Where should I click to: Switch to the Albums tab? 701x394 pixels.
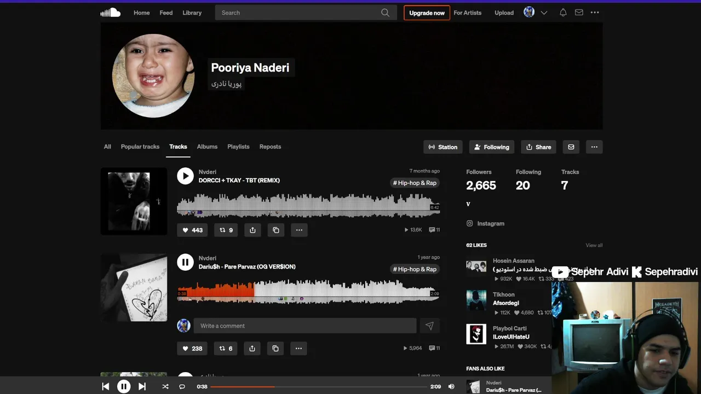tap(207, 147)
